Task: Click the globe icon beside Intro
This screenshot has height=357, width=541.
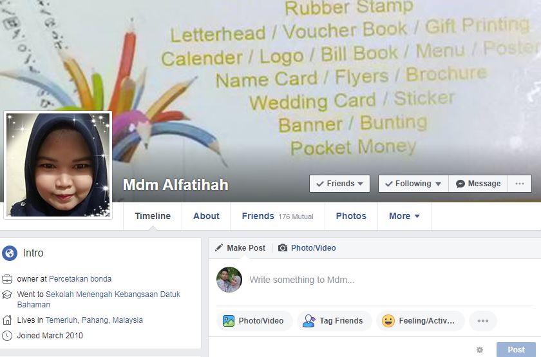Action: coord(10,253)
